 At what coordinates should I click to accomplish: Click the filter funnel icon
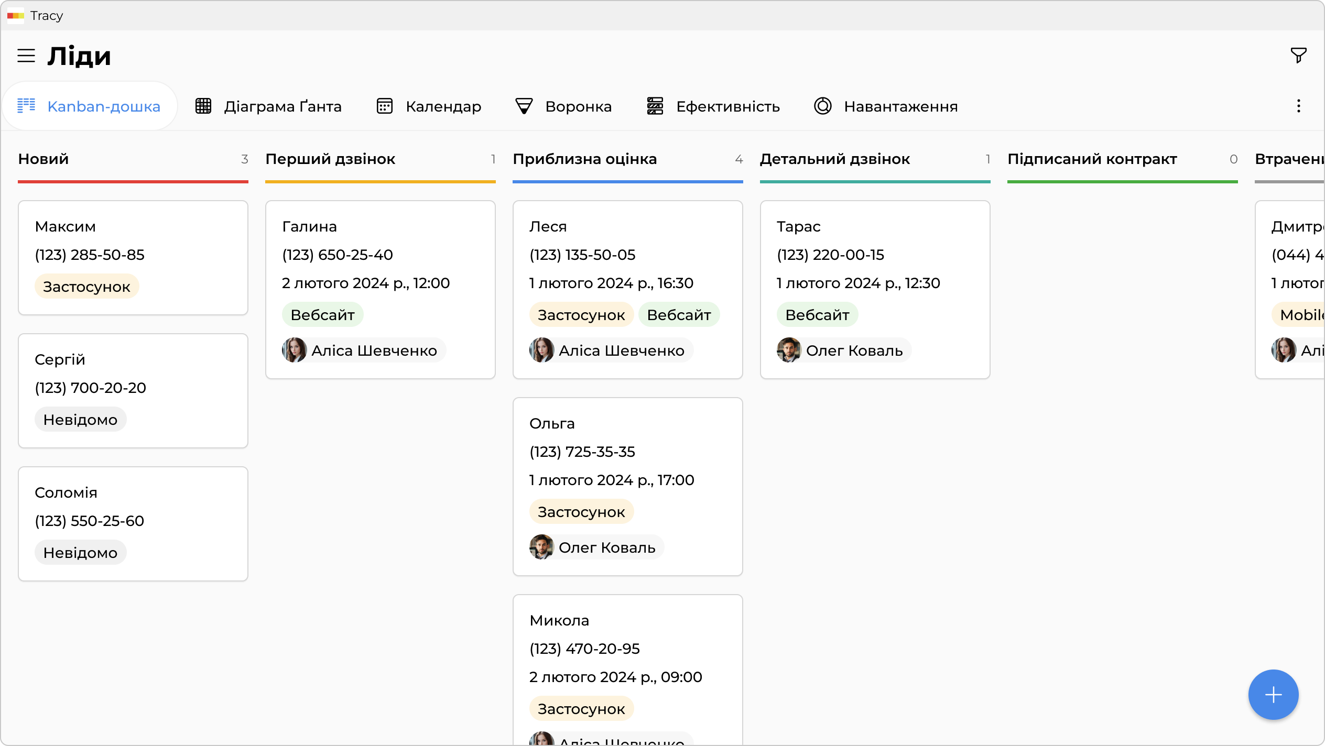point(1298,56)
